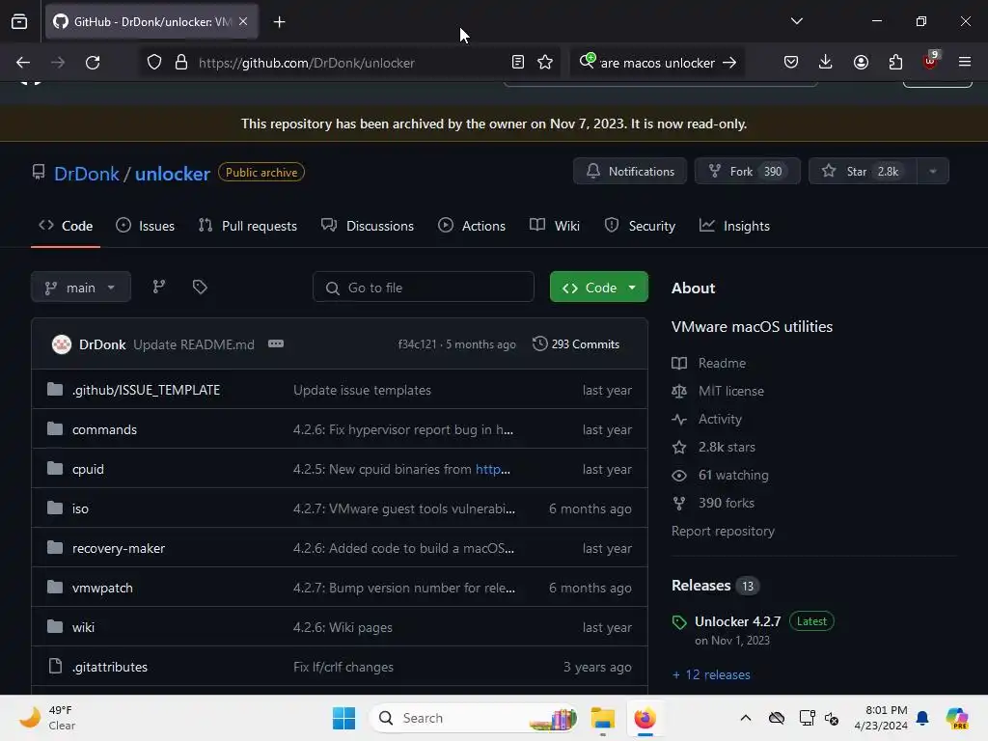Select the Code tab
The height and width of the screenshot is (741, 988).
(66, 226)
